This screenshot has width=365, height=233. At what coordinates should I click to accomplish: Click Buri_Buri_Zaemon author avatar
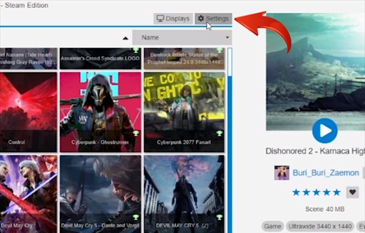pyautogui.click(x=282, y=173)
